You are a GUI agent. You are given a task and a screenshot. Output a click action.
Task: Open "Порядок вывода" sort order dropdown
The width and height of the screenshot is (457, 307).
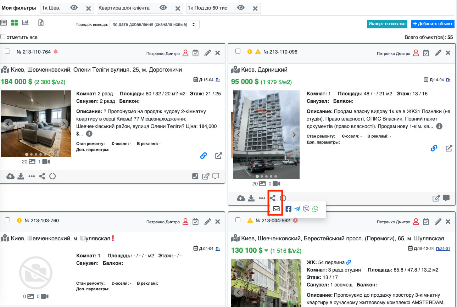click(x=154, y=24)
